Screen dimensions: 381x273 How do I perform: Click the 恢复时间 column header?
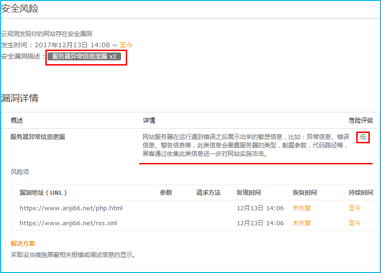[x=305, y=192]
